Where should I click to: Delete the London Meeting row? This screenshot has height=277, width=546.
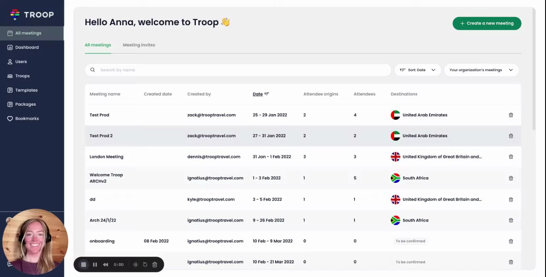[511, 157]
